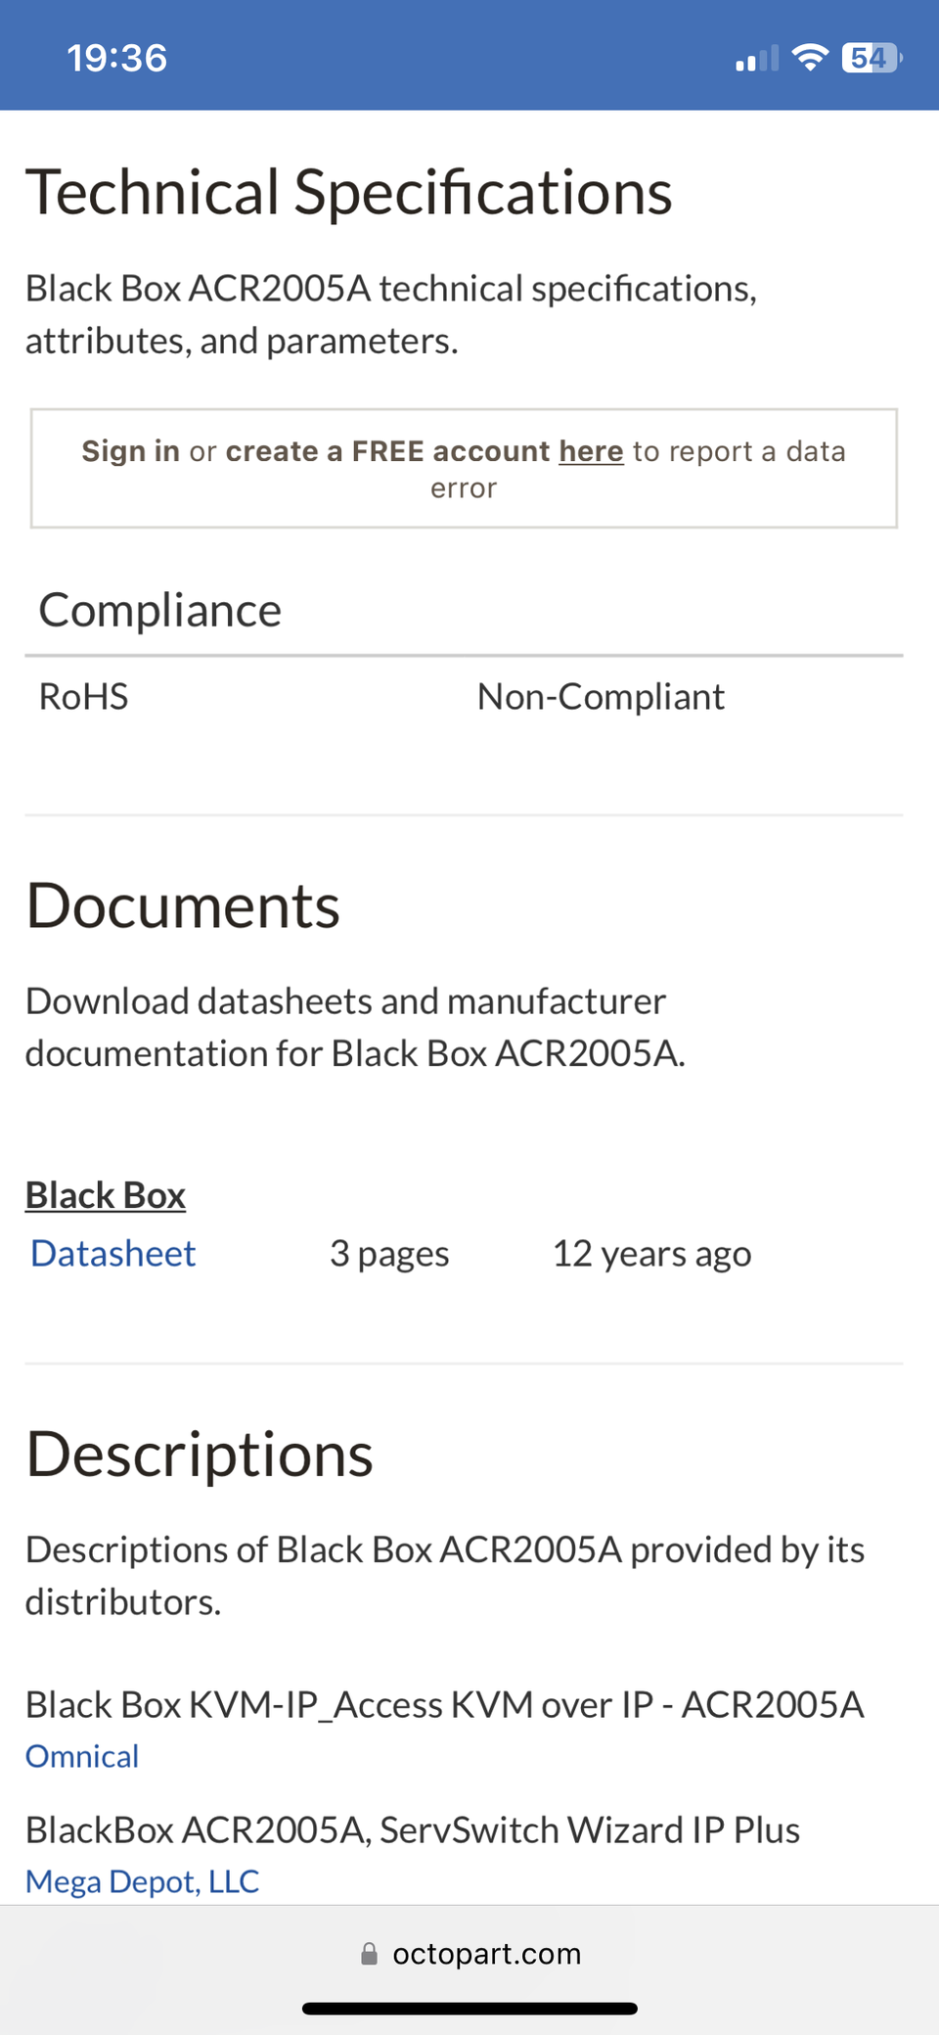Image resolution: width=939 pixels, height=2035 pixels.
Task: Select the Non-Compliant value text
Action: click(x=601, y=697)
